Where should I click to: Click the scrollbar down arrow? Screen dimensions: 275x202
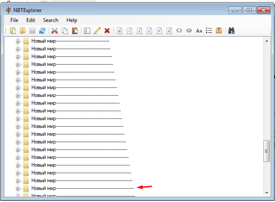point(267,193)
